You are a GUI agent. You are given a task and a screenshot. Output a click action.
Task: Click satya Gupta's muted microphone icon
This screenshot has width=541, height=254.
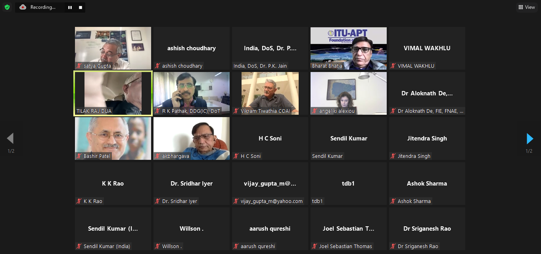tap(79, 66)
